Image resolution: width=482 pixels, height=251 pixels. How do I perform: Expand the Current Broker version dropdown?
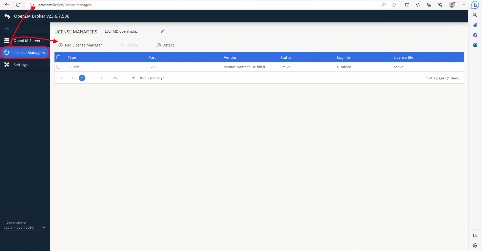click(44, 227)
